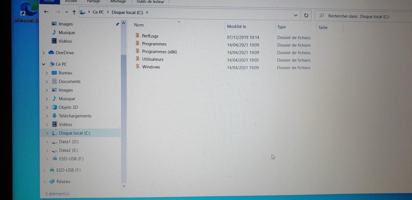Click the Documents icon in sidebar
Image resolution: width=412 pixels, height=200 pixels.
coord(54,81)
